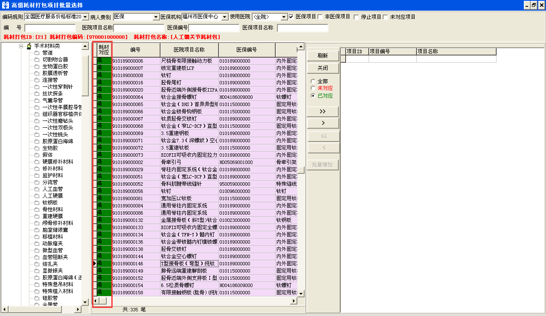Select the 骨牵引 item cell
The height and width of the screenshot is (316, 546).
click(x=189, y=162)
